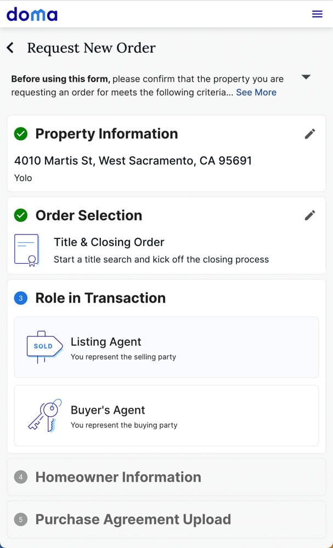Click the doma logo

pyautogui.click(x=32, y=14)
